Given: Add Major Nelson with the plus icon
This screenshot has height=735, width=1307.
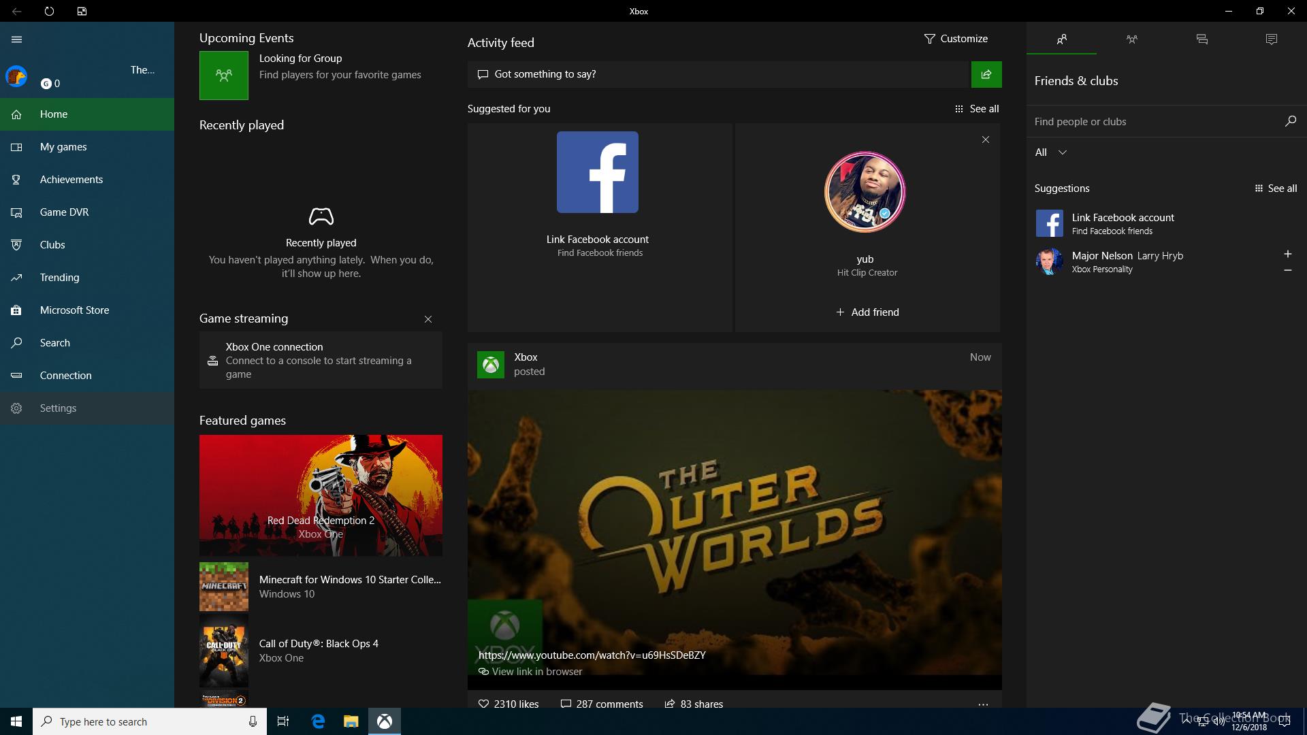Looking at the screenshot, I should (x=1287, y=254).
